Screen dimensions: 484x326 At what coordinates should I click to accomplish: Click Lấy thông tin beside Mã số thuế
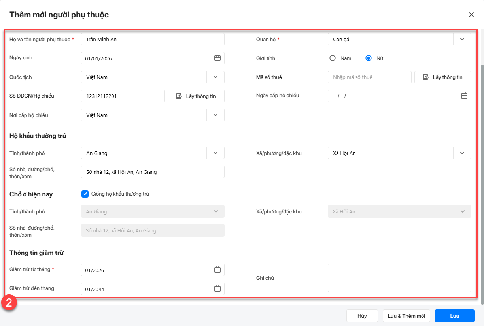[442, 77]
